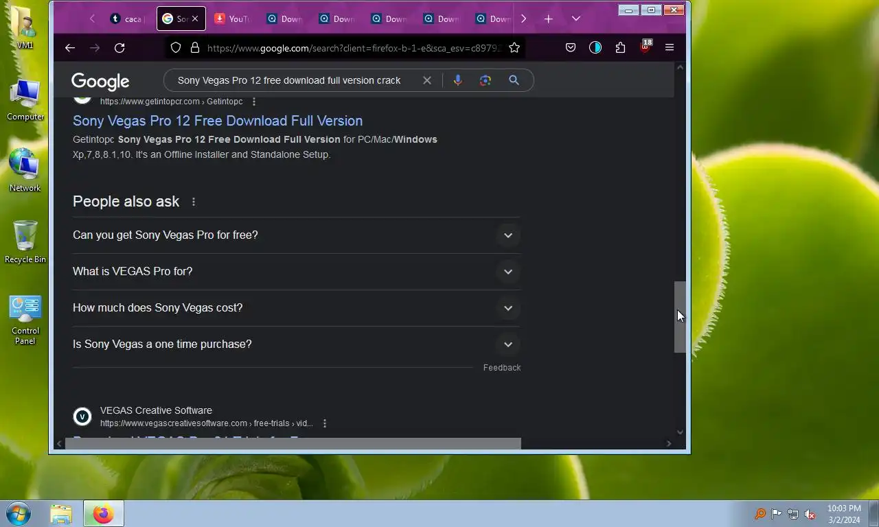Close the active Google search tab
The image size is (879, 527).
point(195,19)
